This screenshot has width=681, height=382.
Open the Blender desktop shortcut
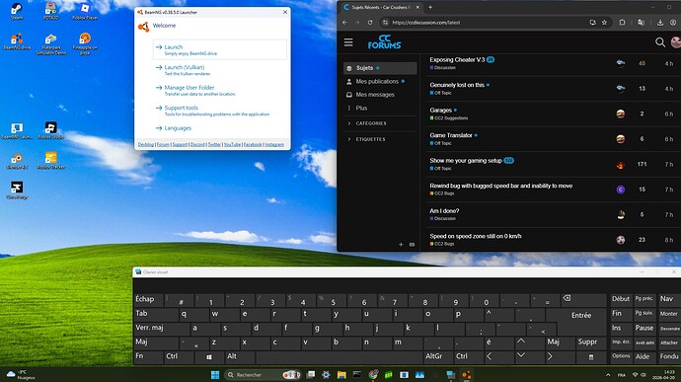point(17,161)
